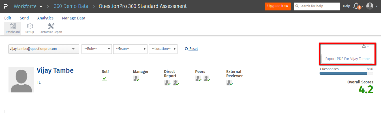This screenshot has height=113, width=381.
Task: Expand the Location filter dropdown
Action: tap(163, 49)
